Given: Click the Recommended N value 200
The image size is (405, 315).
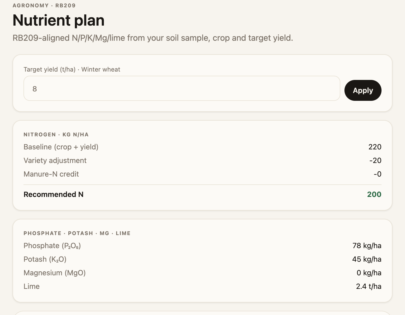Looking at the screenshot, I should pos(374,194).
